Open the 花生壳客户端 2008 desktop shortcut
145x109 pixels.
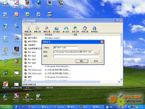click(x=28, y=97)
